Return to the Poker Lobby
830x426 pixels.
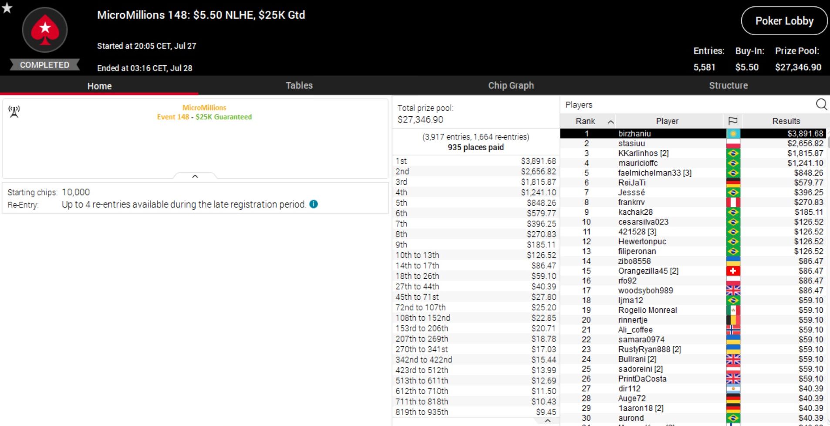pyautogui.click(x=784, y=21)
